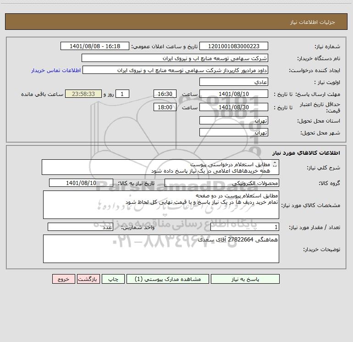Click the general description text area
This screenshot has width=353, height=342.
(x=160, y=167)
